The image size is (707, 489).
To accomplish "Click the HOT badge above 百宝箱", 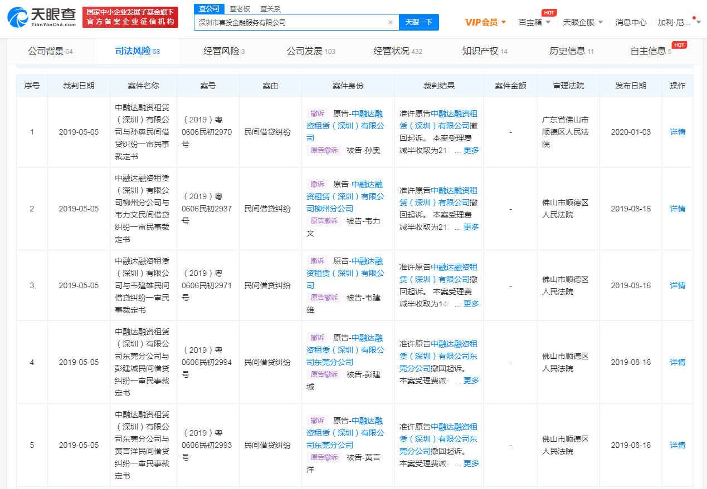I will pos(549,12).
